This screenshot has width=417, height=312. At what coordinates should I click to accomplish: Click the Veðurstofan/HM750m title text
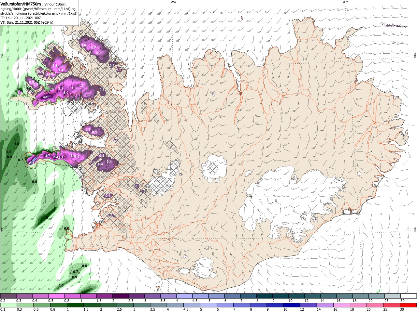(x=21, y=4)
